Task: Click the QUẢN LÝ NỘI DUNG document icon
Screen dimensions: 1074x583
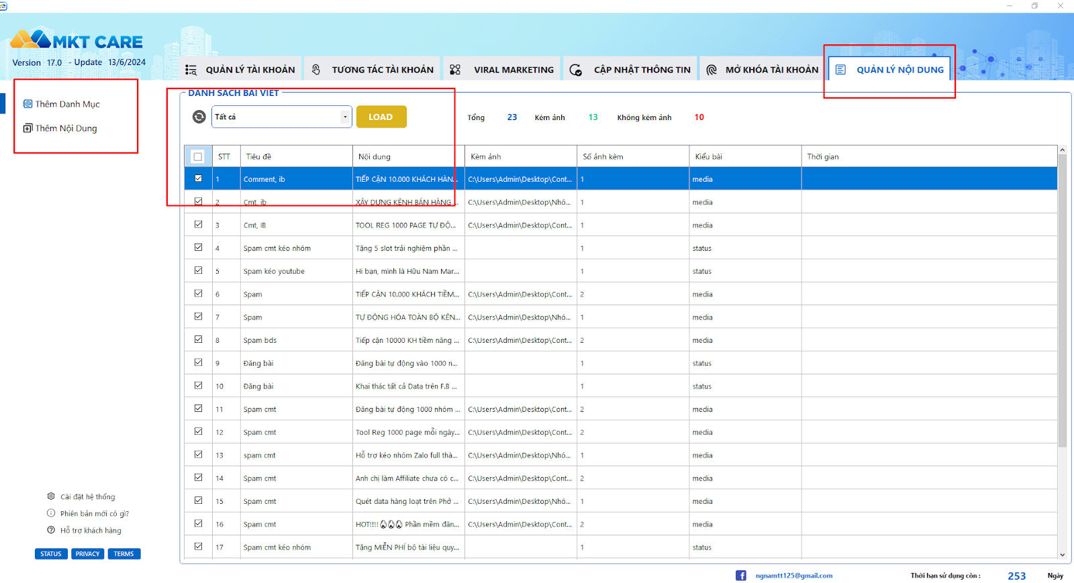Action: [840, 70]
